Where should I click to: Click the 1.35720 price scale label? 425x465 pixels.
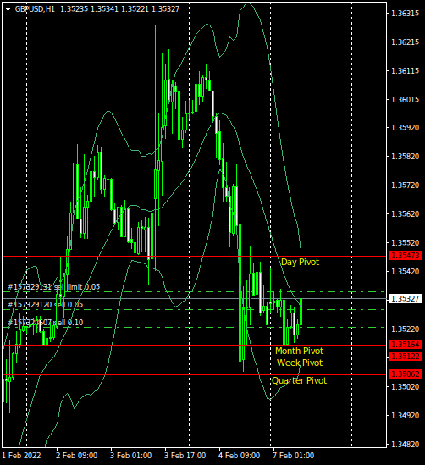(406, 185)
